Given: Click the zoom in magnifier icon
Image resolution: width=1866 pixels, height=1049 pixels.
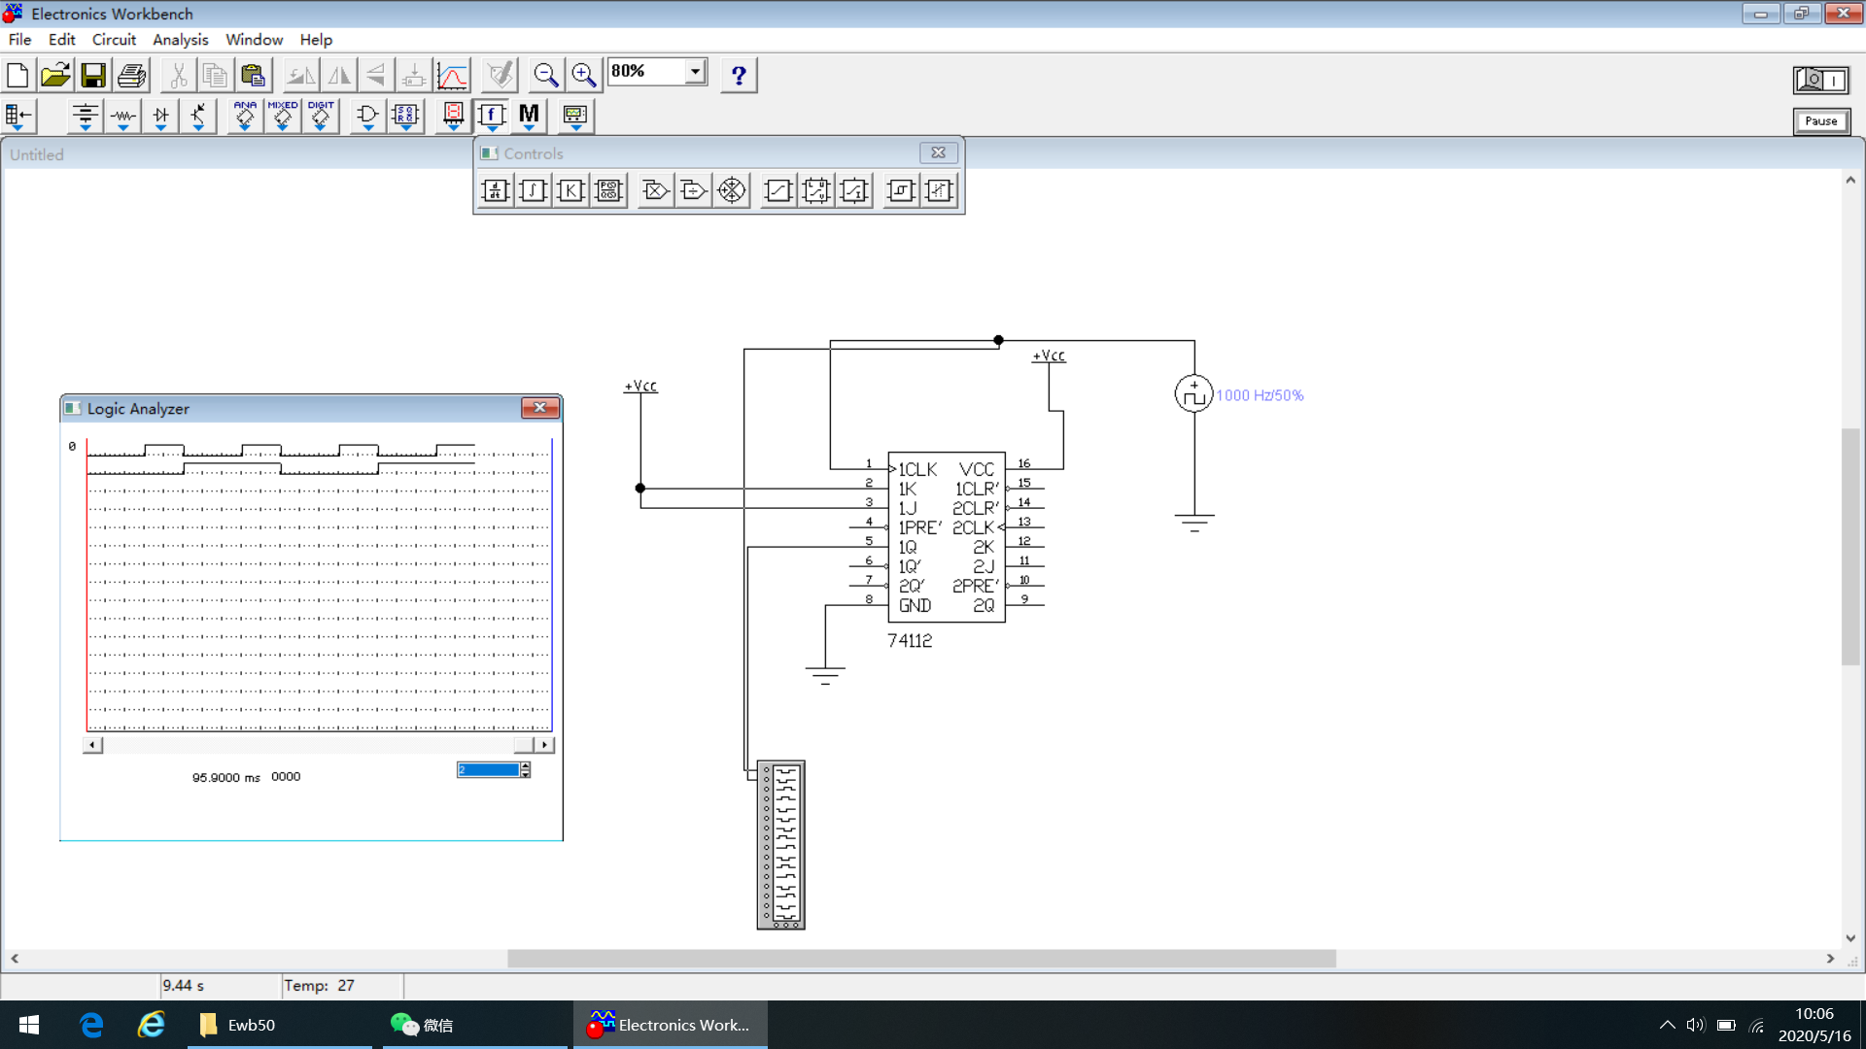Looking at the screenshot, I should coord(584,76).
